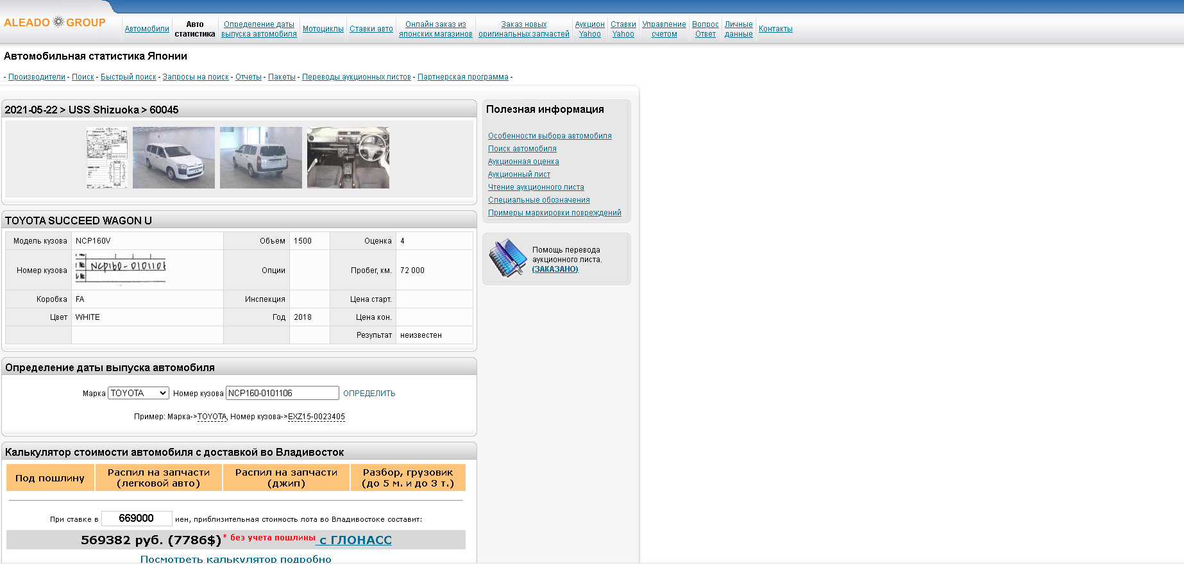Click the result value неизвестен
Screen dimensions: 1184x566
coord(421,335)
